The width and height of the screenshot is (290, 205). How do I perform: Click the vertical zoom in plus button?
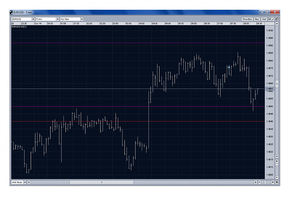277,161
